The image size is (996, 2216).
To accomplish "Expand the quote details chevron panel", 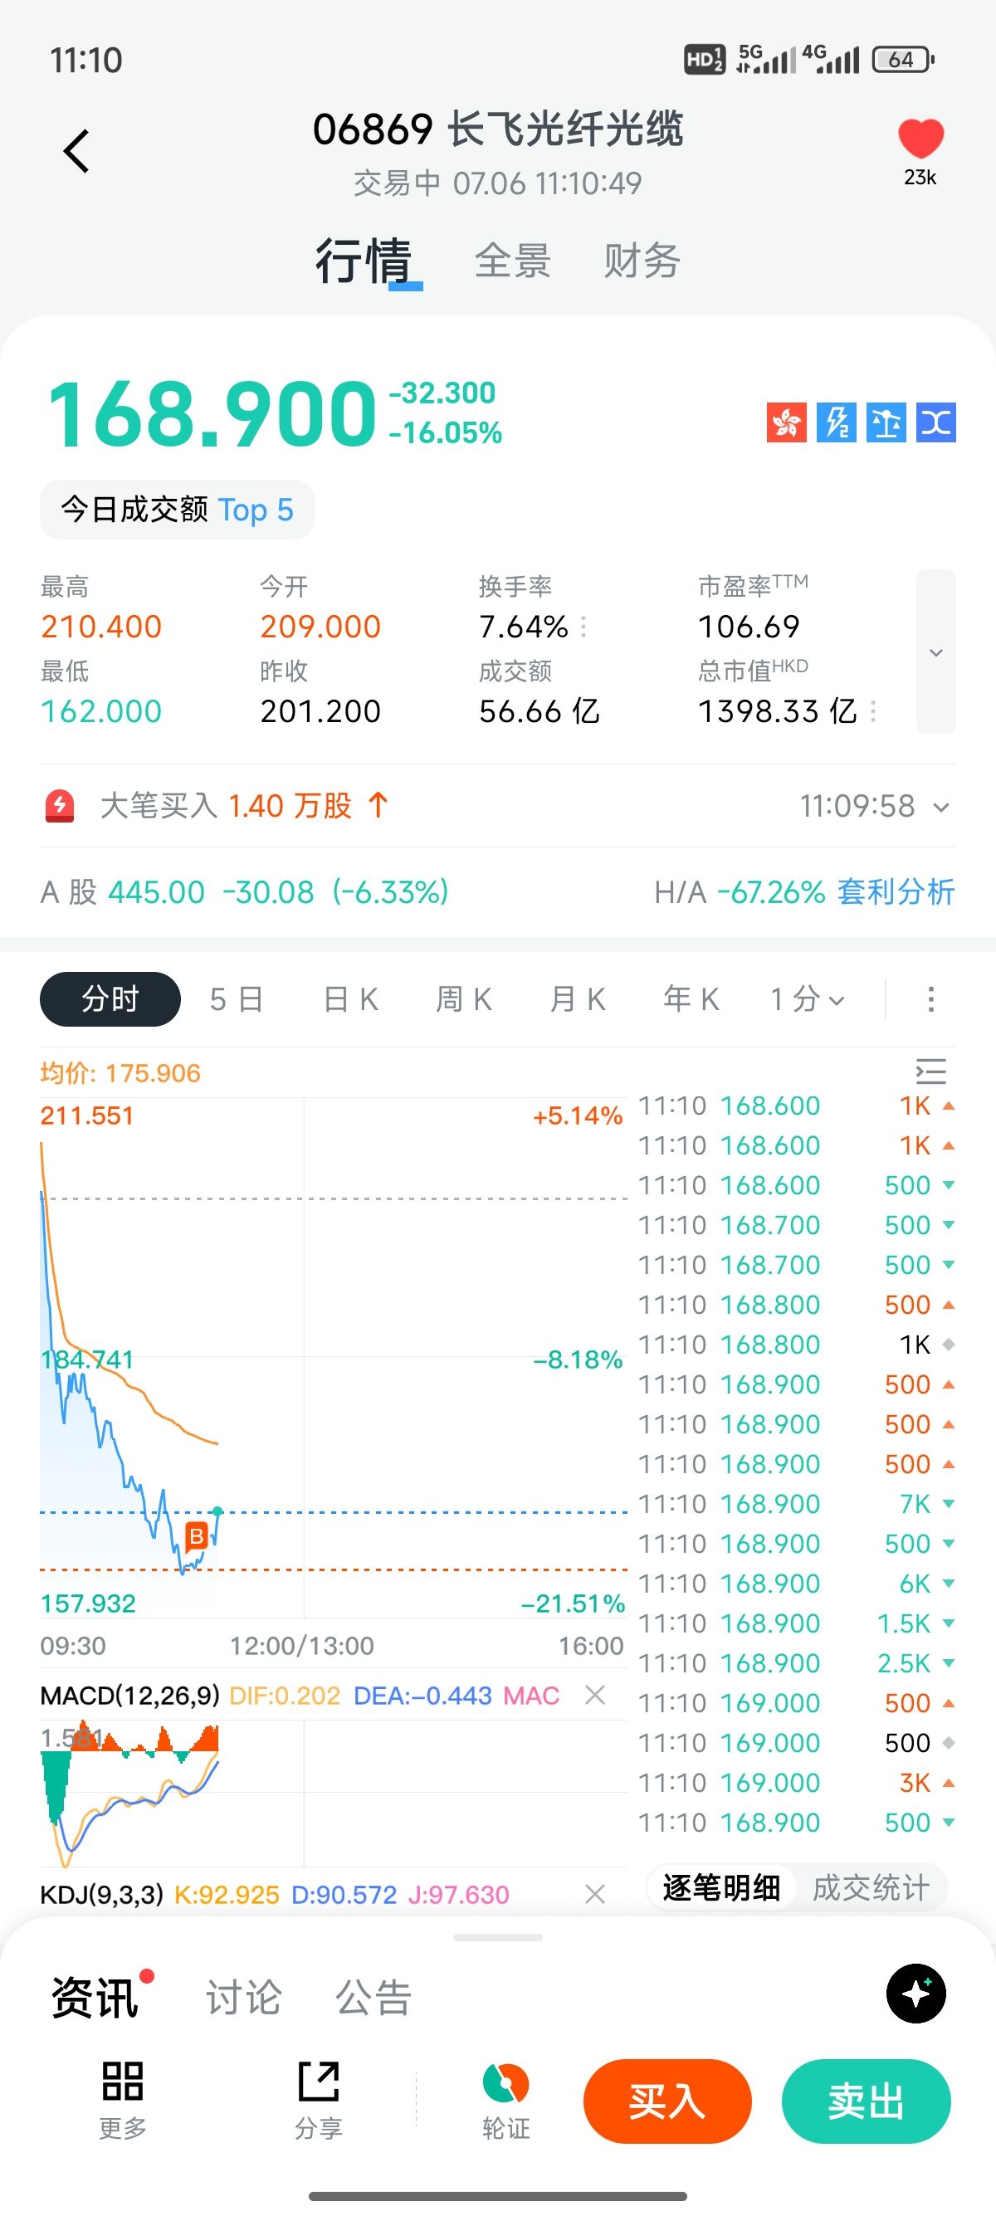I will click(935, 652).
